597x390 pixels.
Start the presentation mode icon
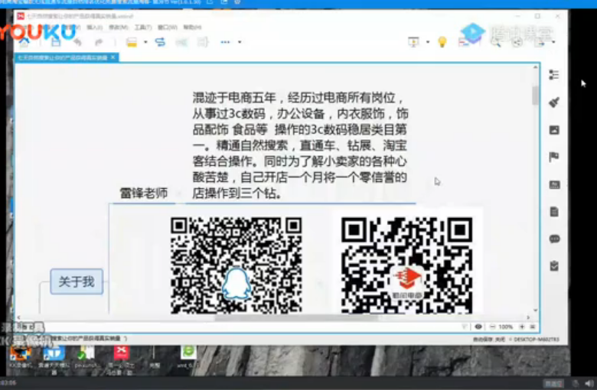[x=413, y=42]
